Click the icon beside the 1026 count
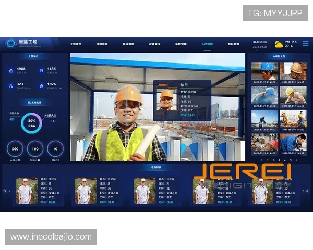Viewport: 313px width, 250px height. click(x=41, y=85)
